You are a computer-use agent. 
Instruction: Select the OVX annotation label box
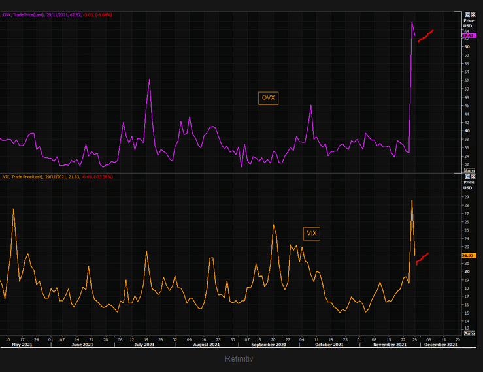268,98
